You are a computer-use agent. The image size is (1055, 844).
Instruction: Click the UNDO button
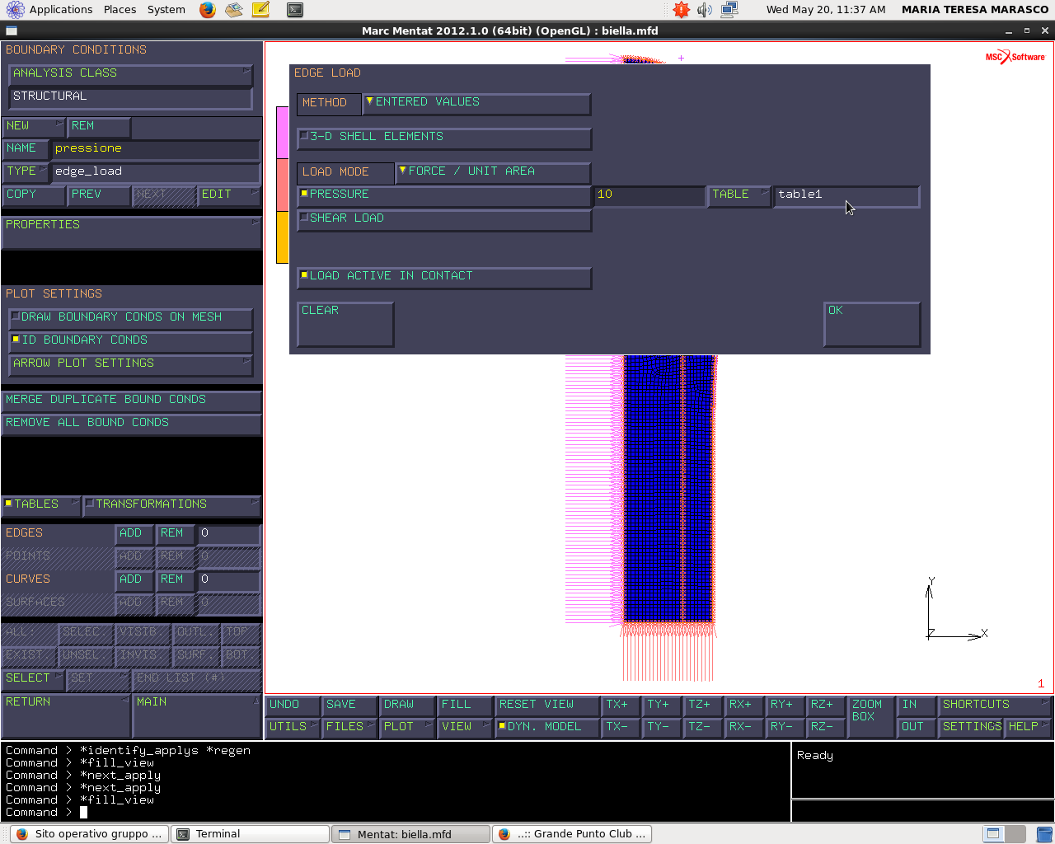click(x=293, y=705)
